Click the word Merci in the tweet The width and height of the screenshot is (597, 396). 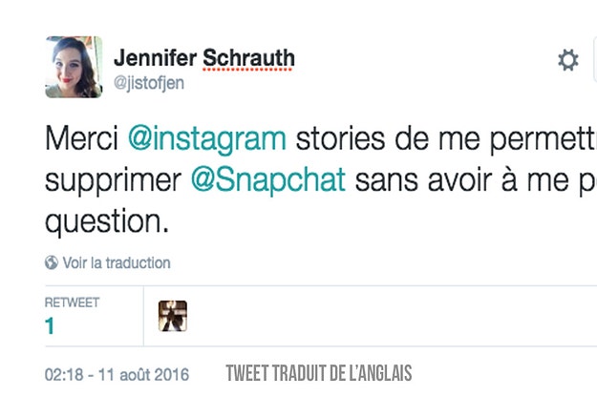click(x=82, y=138)
